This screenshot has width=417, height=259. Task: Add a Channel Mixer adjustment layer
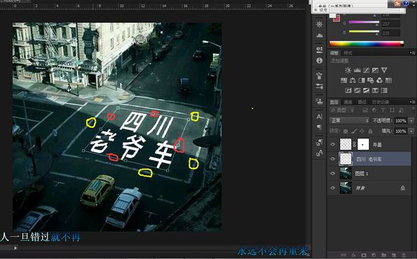(x=380, y=80)
